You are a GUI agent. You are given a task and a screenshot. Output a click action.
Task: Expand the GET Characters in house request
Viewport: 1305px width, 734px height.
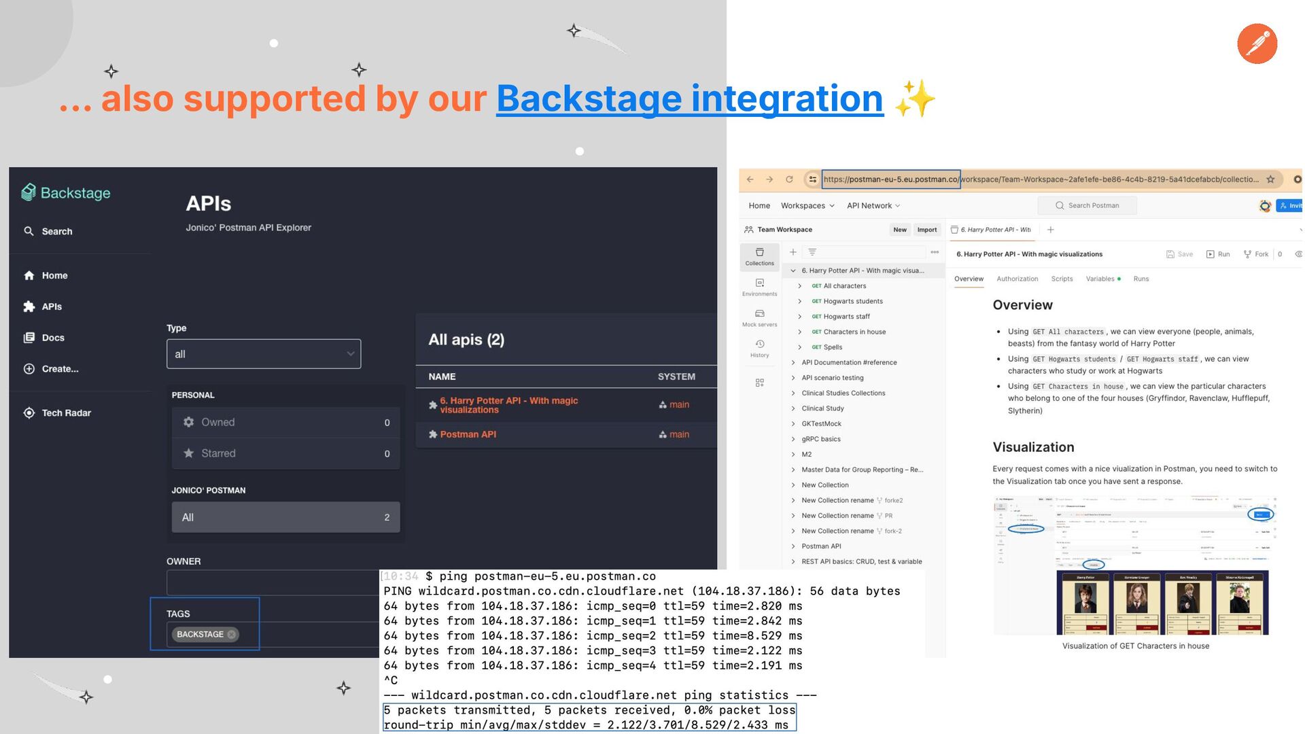(800, 332)
